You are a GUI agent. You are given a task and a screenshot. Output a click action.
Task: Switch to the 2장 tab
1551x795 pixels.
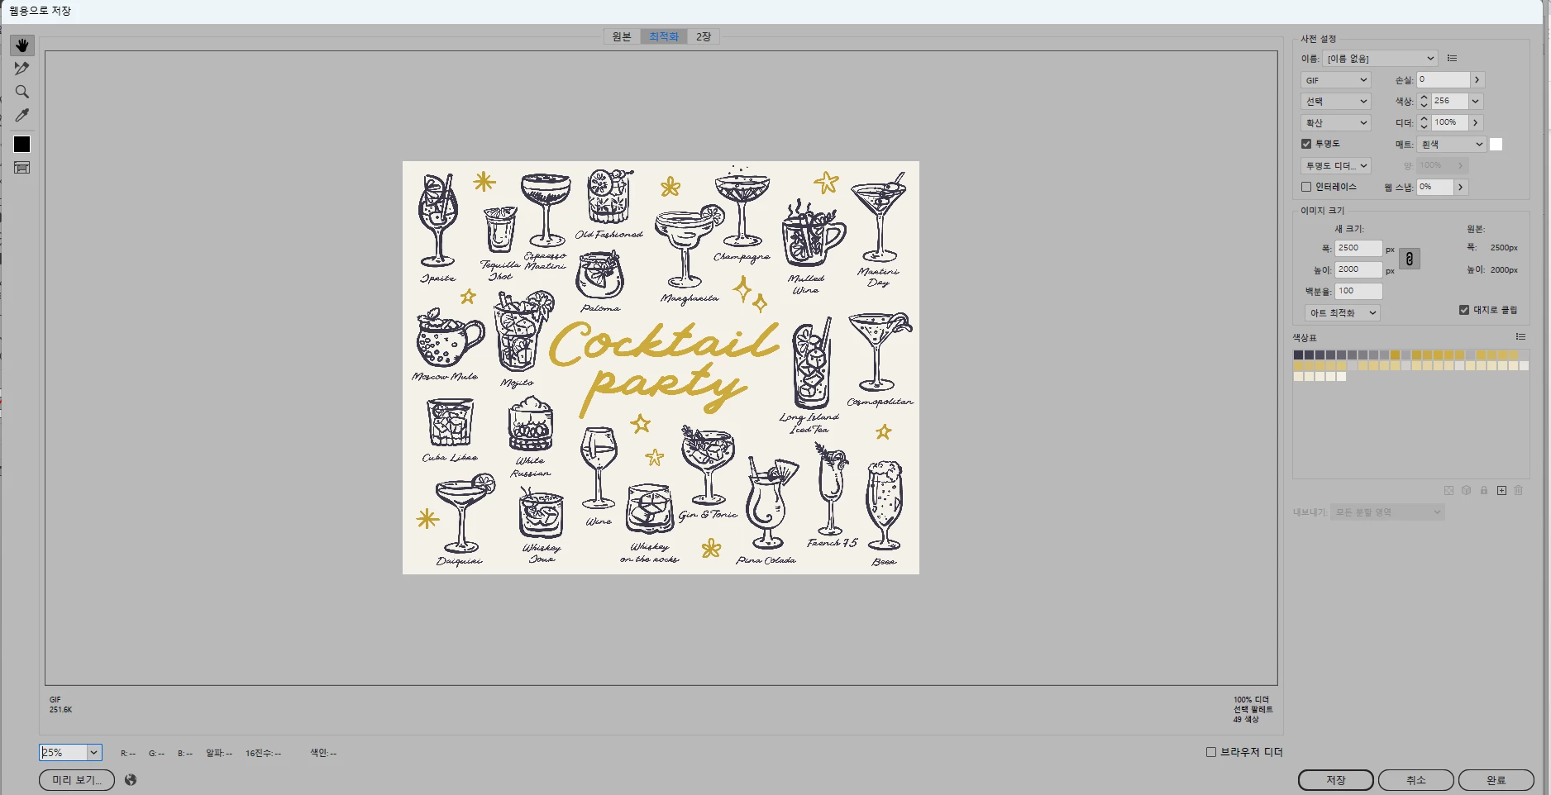[704, 36]
